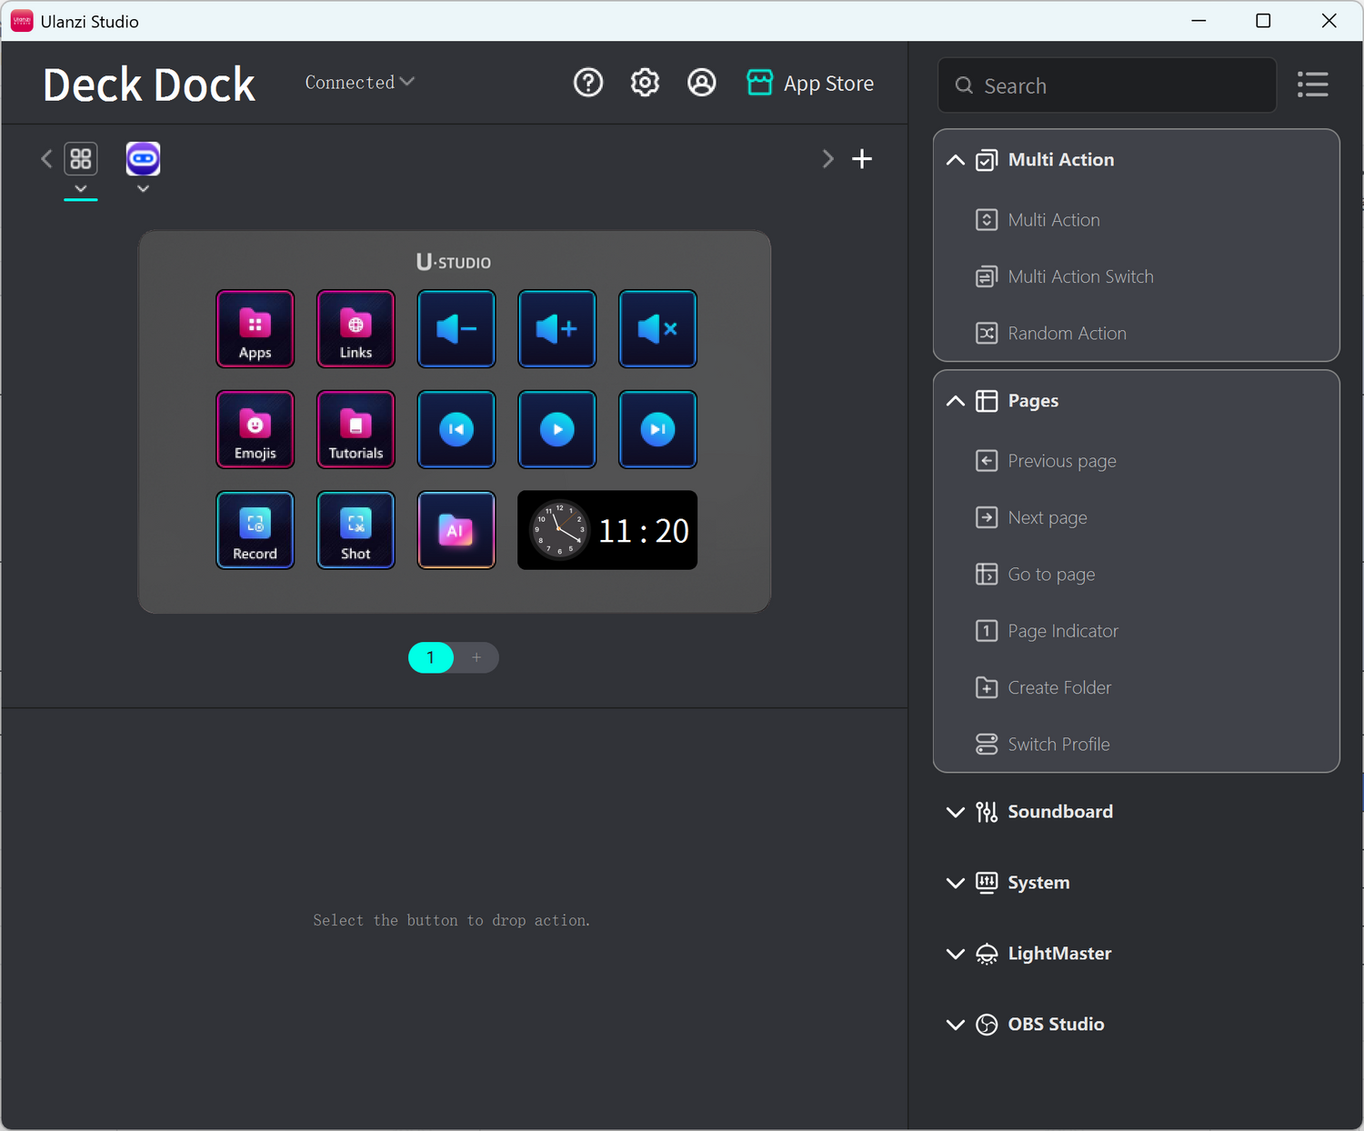
Task: Open the settings gear icon
Action: 645,83
